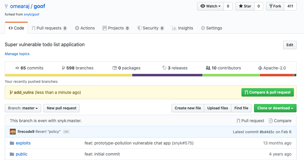View the 598 branches list
This screenshot has width=304, height=160.
click(77, 68)
